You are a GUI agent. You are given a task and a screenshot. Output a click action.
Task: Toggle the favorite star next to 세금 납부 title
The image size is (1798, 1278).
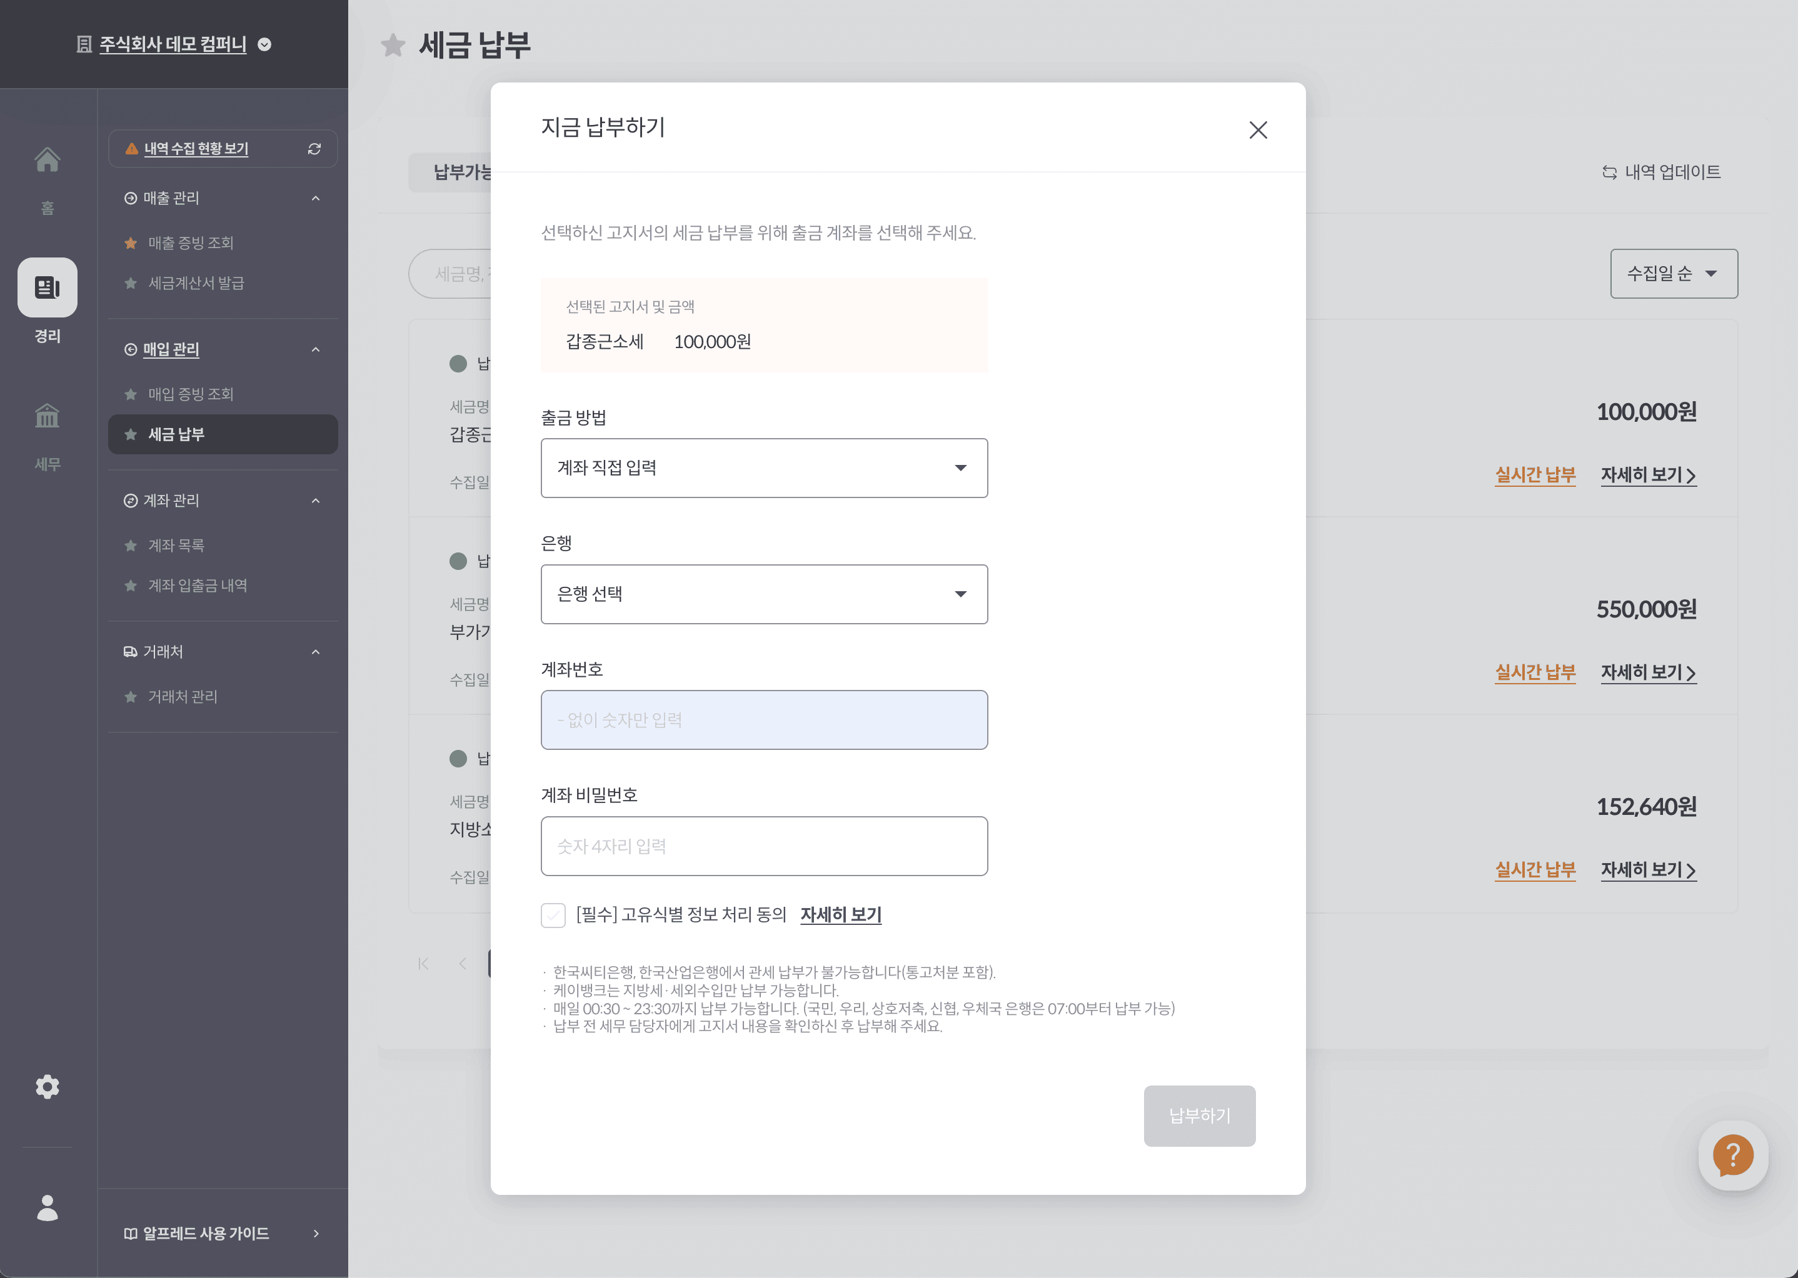pyautogui.click(x=393, y=45)
